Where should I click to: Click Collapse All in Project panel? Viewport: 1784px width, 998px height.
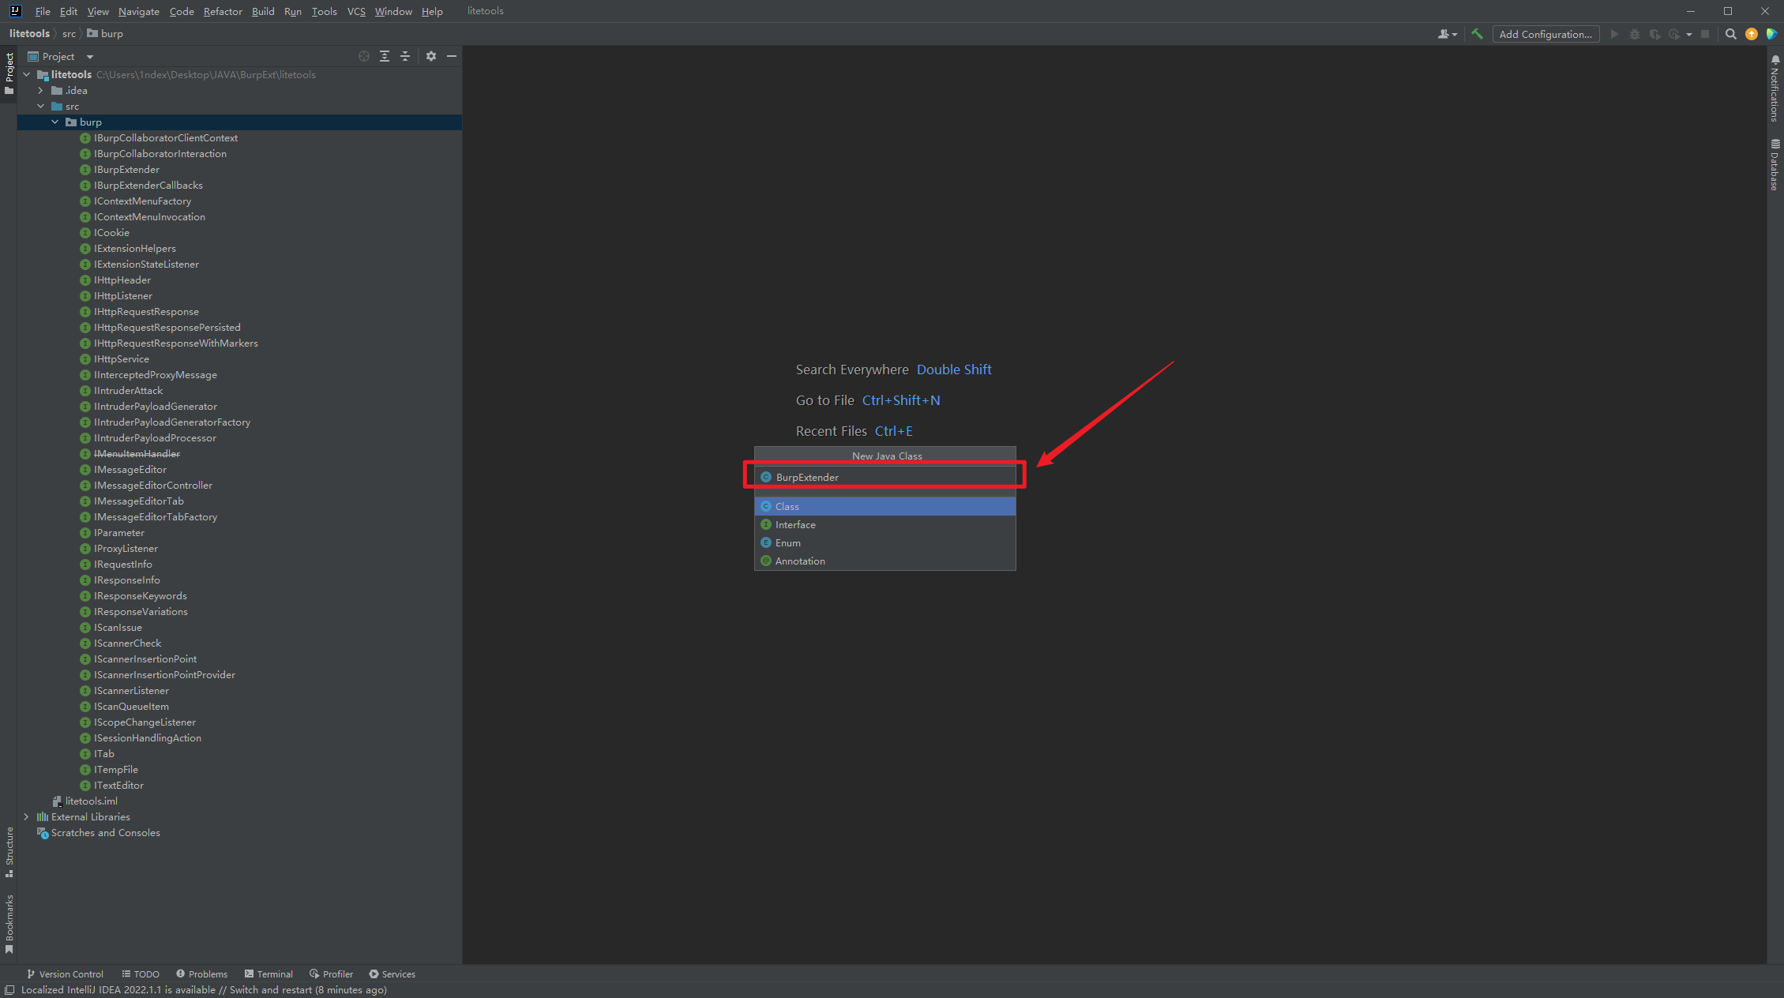pyautogui.click(x=405, y=56)
